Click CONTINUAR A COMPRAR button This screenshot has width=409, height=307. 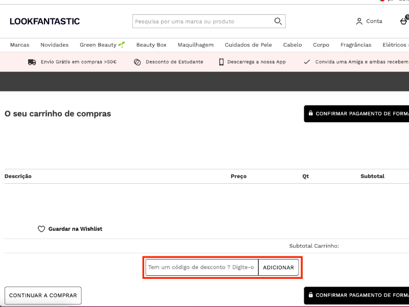click(43, 296)
